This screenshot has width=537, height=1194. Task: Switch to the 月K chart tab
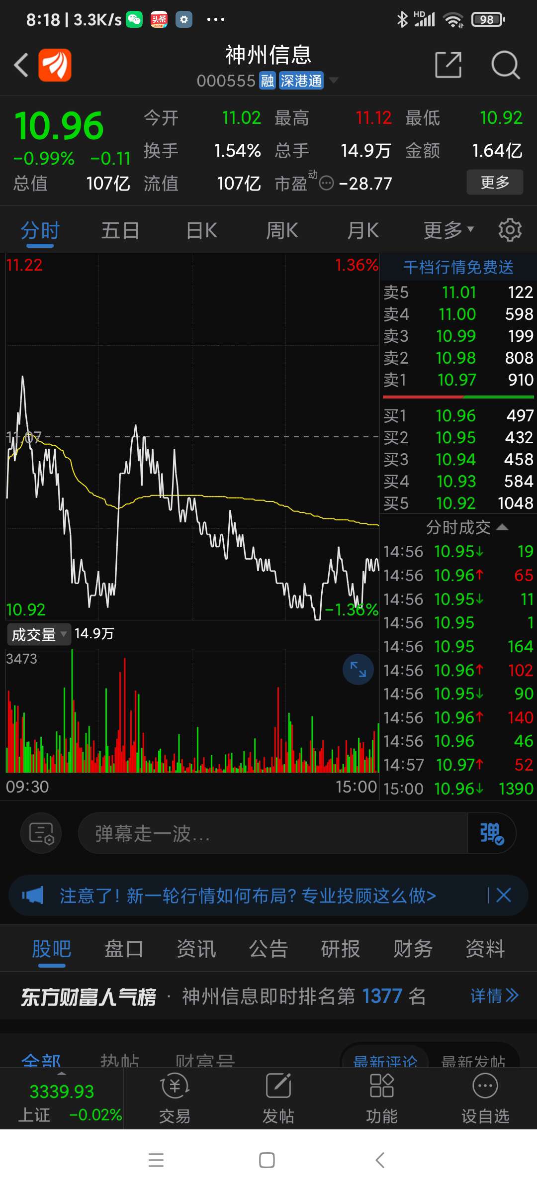363,231
